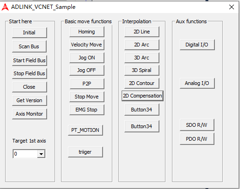Start the Field Bus
Screen dimensions: 240x189
point(29,60)
